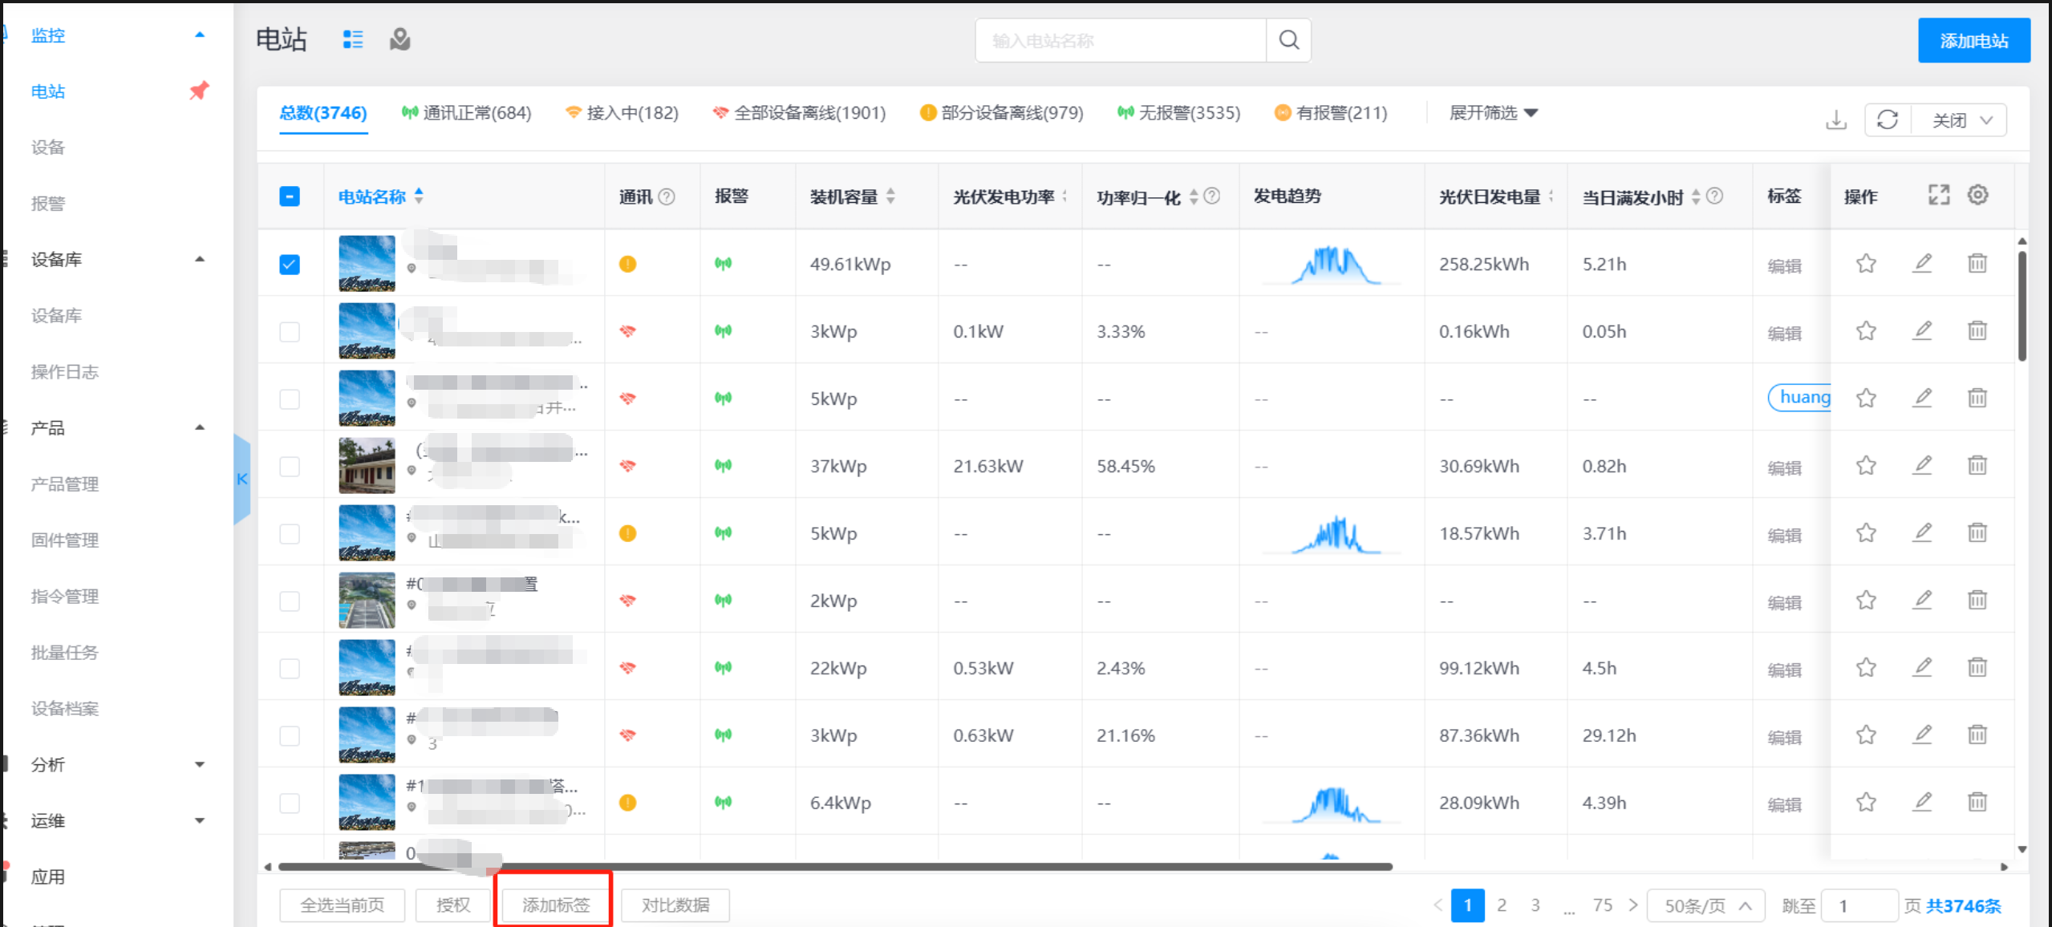Check the 3kWp station's checkbox

tap(290, 332)
